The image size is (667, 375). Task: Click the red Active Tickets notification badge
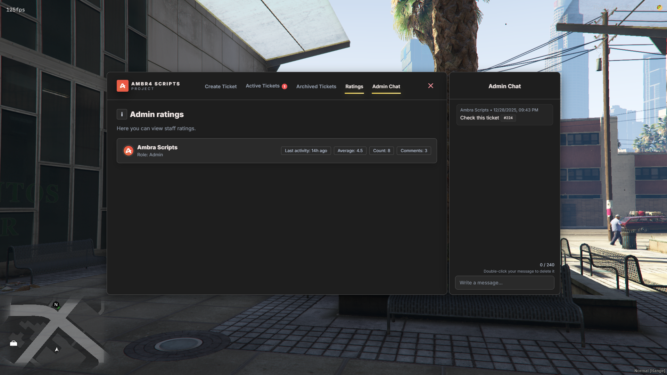[285, 86]
